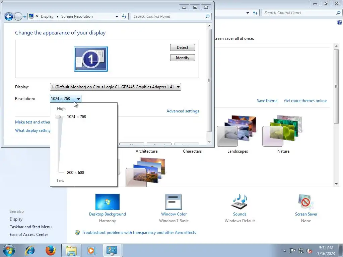Click the Windows Start button
This screenshot has width=343, height=257.
[x=9, y=250]
